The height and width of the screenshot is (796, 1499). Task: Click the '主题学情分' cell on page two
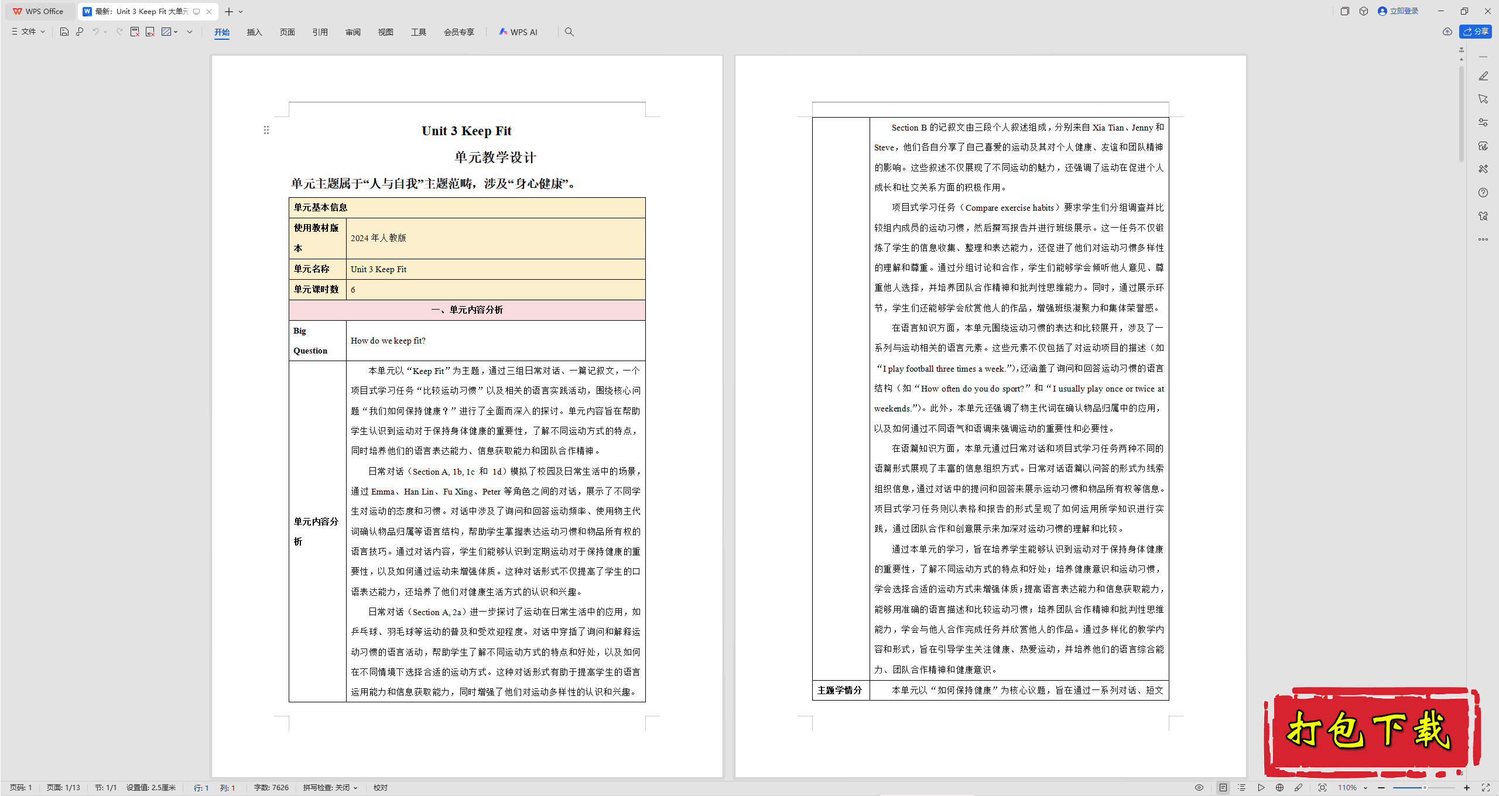point(841,691)
